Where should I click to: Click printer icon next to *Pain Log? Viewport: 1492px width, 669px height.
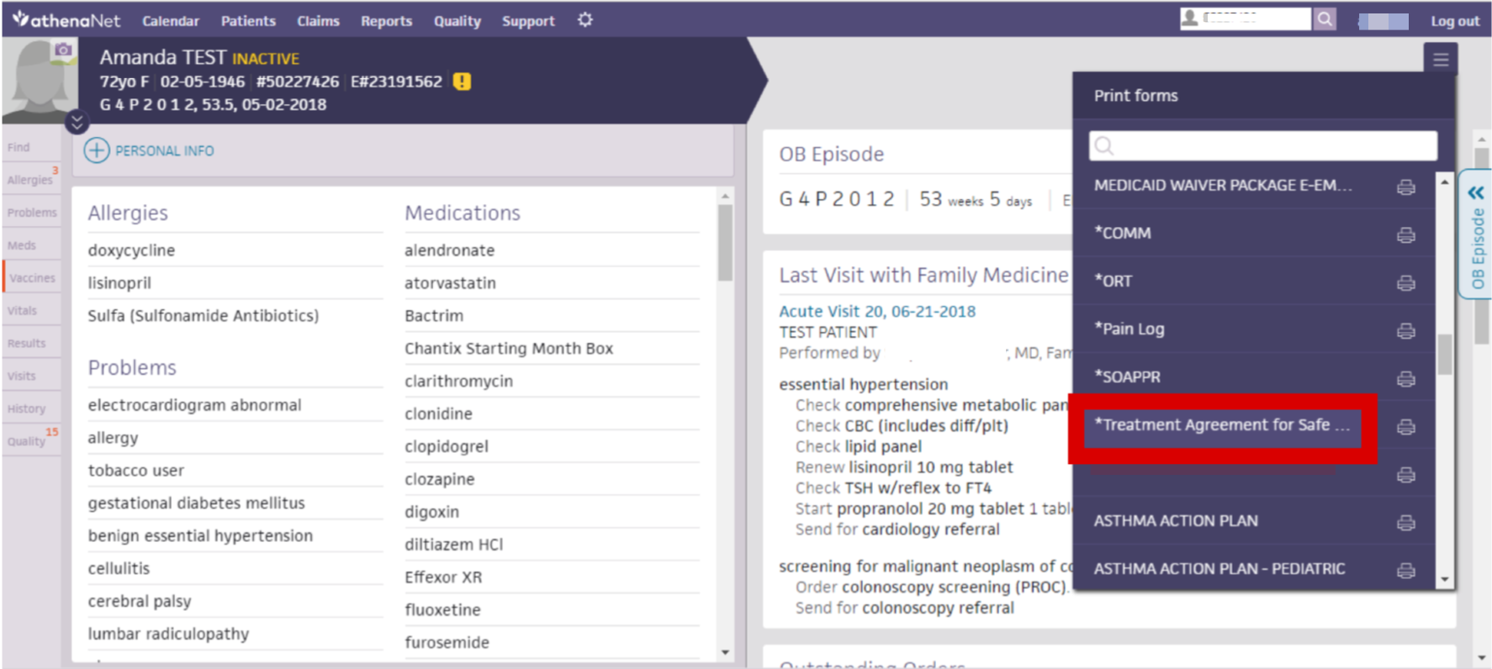point(1405,330)
